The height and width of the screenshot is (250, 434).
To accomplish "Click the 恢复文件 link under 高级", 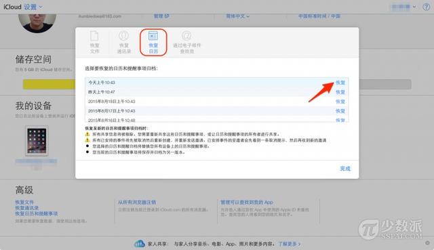I will tap(24, 202).
